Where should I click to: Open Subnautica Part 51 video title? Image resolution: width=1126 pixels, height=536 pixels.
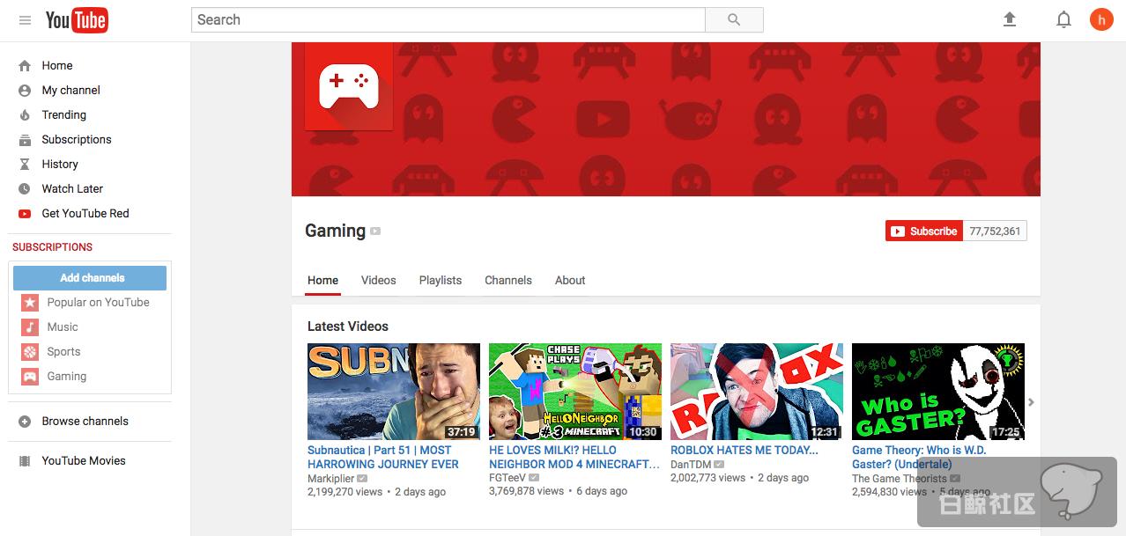(x=383, y=457)
